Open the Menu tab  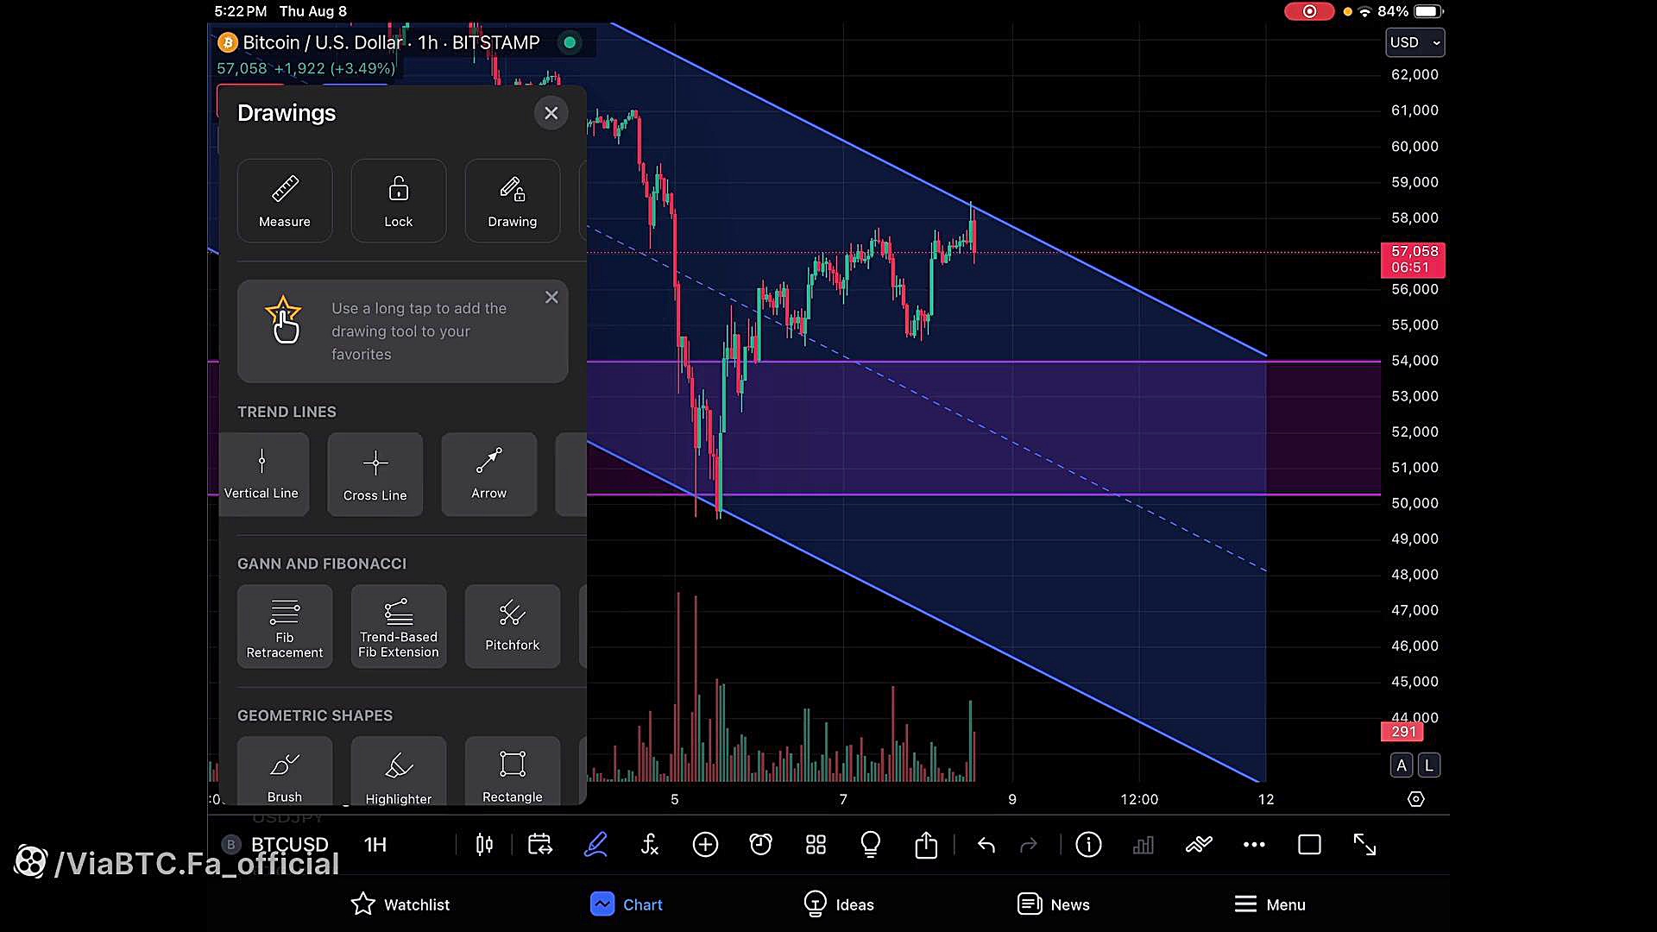pyautogui.click(x=1270, y=904)
